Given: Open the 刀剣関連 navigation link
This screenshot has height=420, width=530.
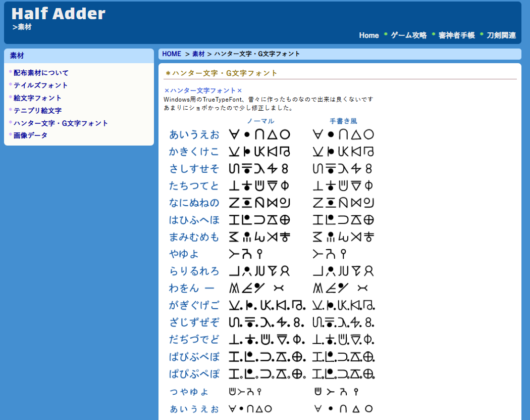Looking at the screenshot, I should tap(501, 35).
